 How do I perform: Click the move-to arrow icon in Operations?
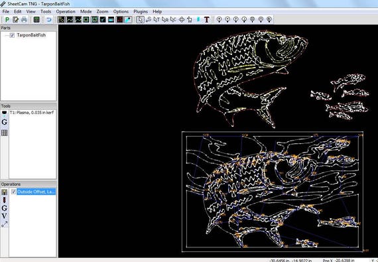pos(5,224)
